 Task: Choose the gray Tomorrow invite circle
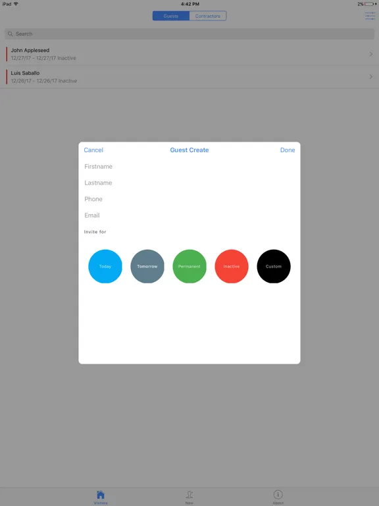(147, 266)
